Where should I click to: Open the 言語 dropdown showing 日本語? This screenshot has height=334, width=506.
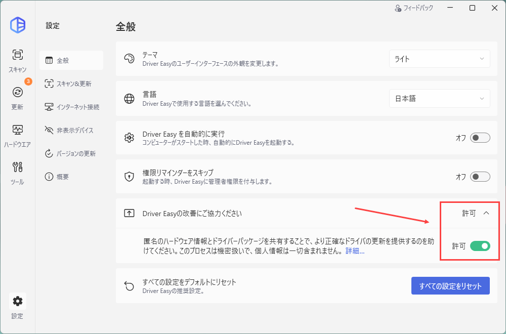tap(440, 98)
